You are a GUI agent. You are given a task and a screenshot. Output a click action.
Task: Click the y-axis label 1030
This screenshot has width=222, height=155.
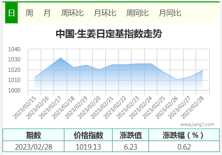14,60
